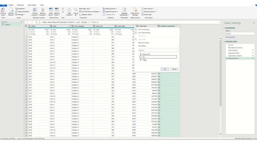Delete the Filtered Rows1 step

click(227, 58)
